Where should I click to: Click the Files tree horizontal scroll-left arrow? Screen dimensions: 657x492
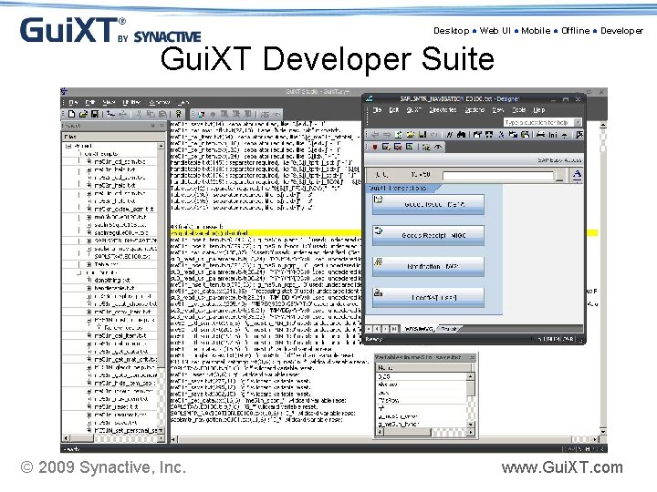point(66,438)
